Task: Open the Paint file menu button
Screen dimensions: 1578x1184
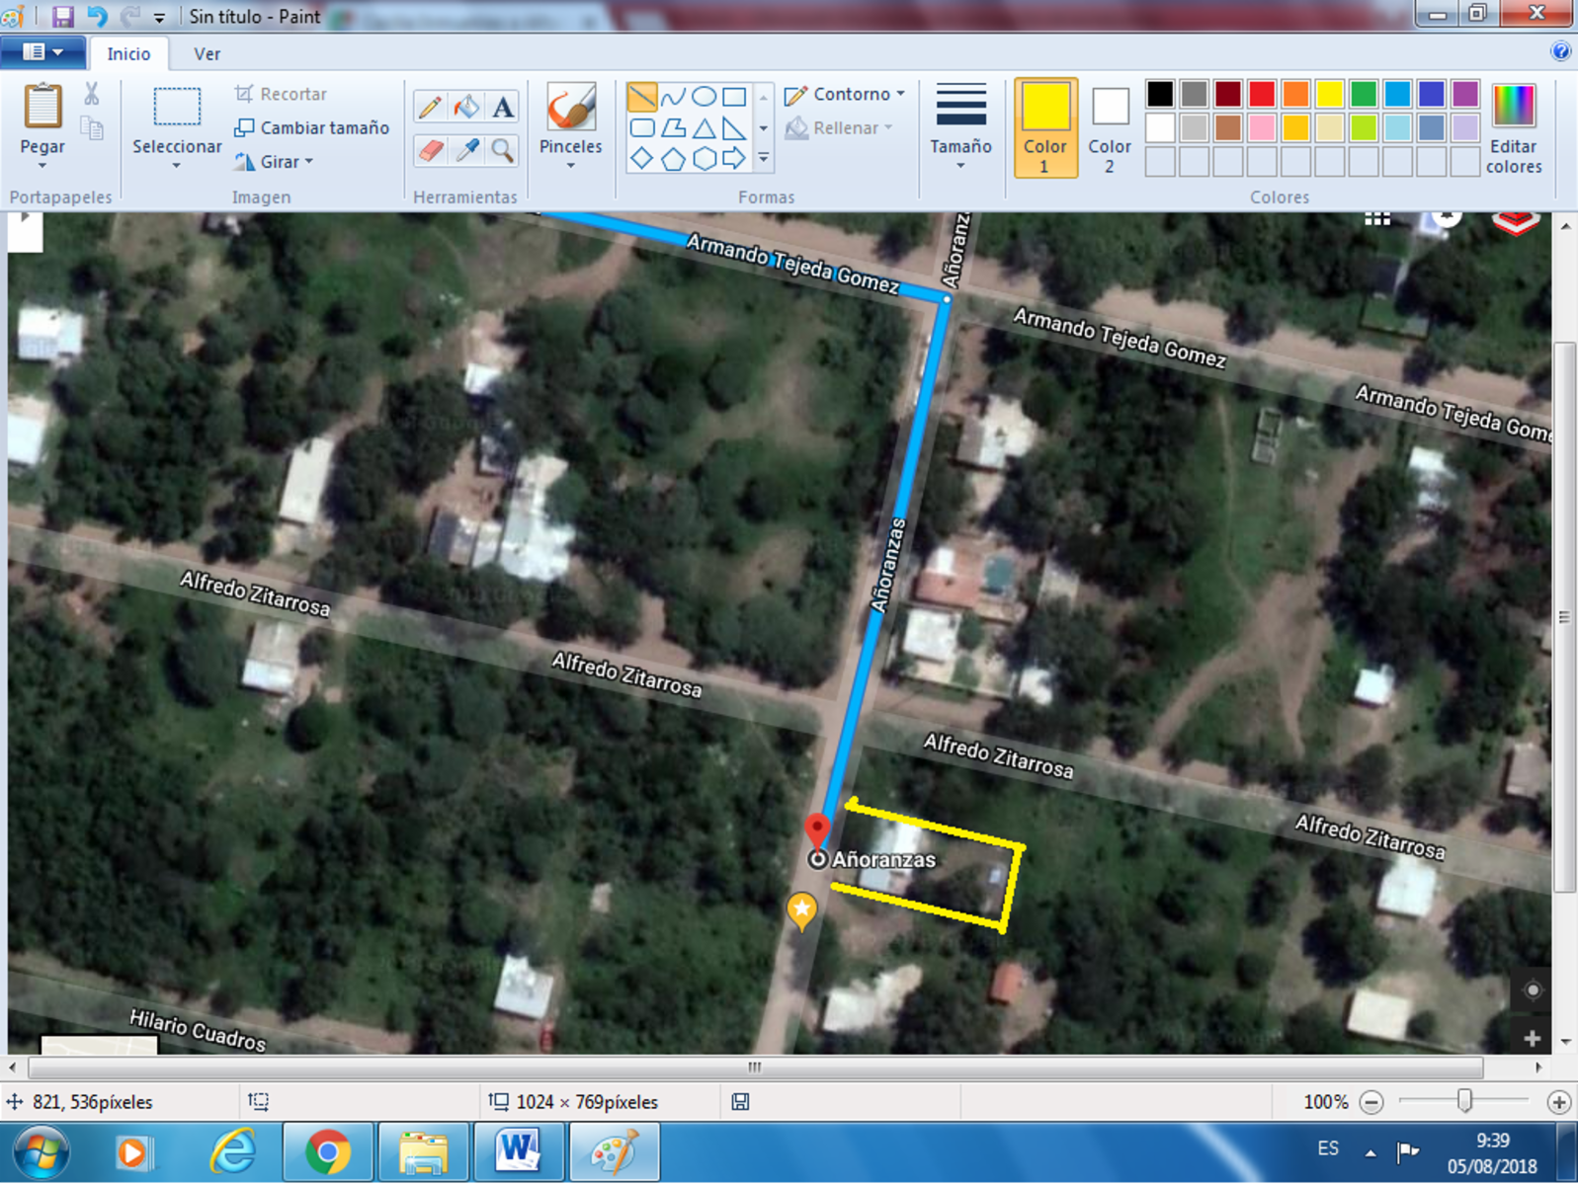Action: [x=42, y=52]
